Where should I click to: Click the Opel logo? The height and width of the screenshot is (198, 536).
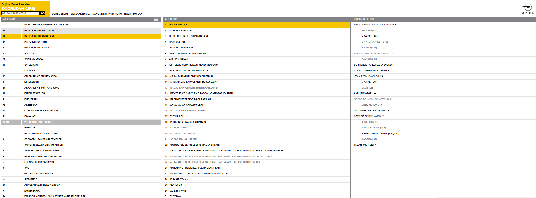pyautogui.click(x=528, y=9)
